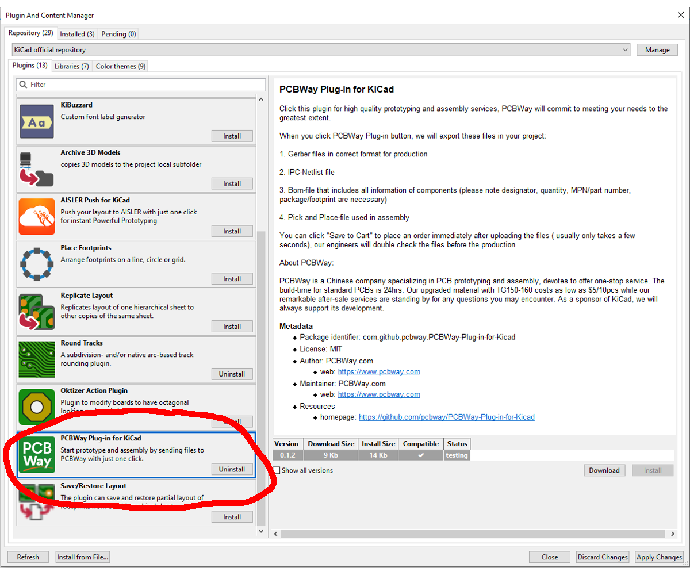Click plugin list scroll up arrow

click(x=261, y=99)
